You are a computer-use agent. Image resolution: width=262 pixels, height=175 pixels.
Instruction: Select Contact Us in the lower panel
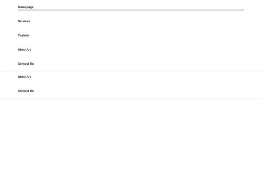[26, 91]
